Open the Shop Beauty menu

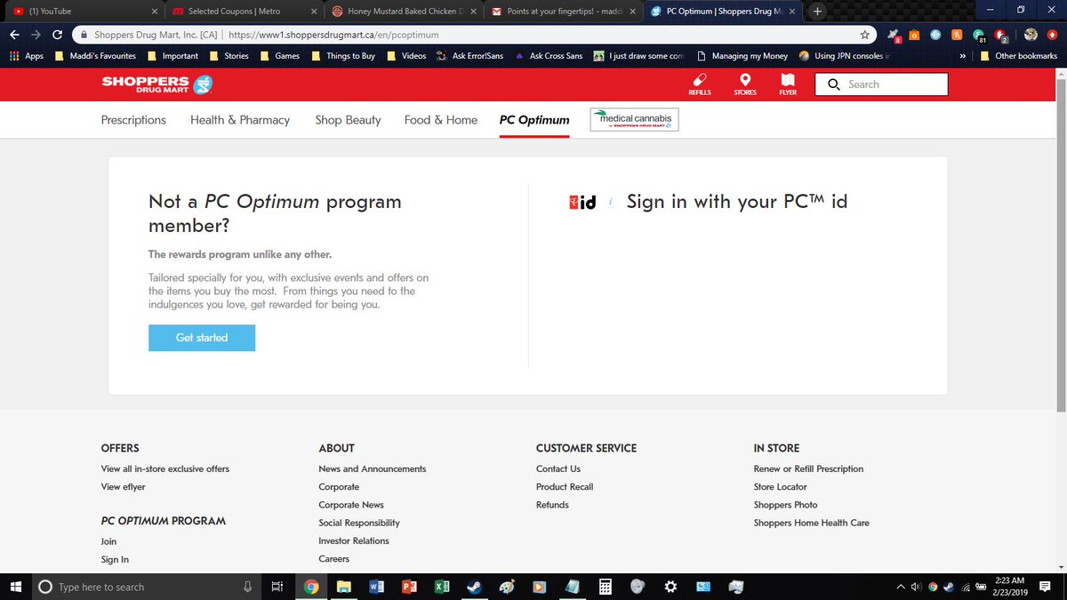tap(348, 120)
